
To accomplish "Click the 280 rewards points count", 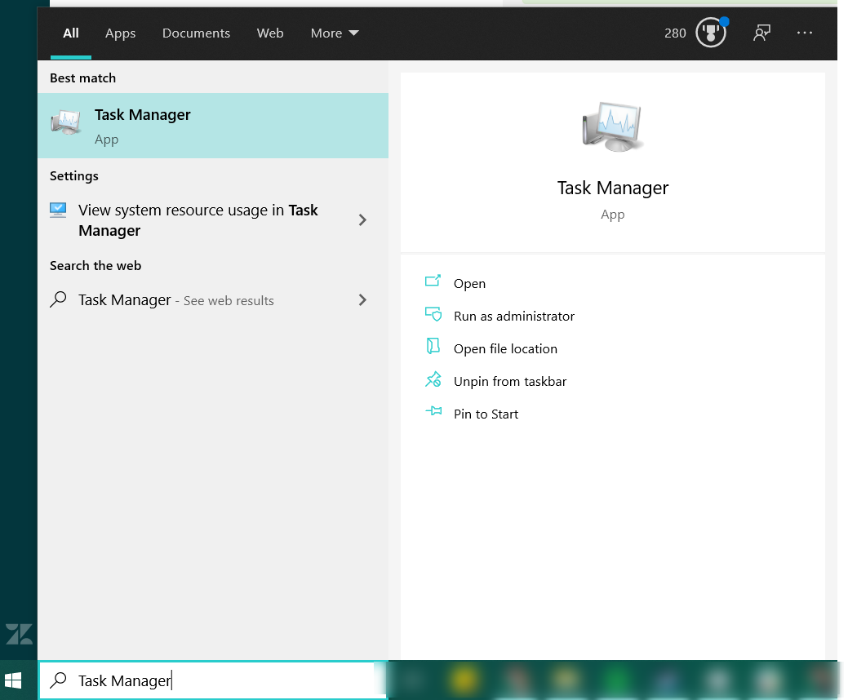I will [x=675, y=33].
